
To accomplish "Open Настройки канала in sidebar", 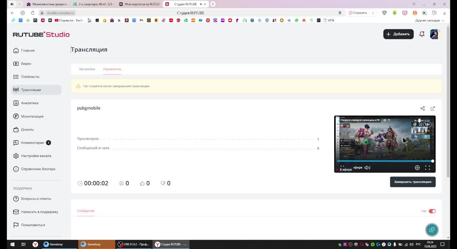I will (x=36, y=156).
